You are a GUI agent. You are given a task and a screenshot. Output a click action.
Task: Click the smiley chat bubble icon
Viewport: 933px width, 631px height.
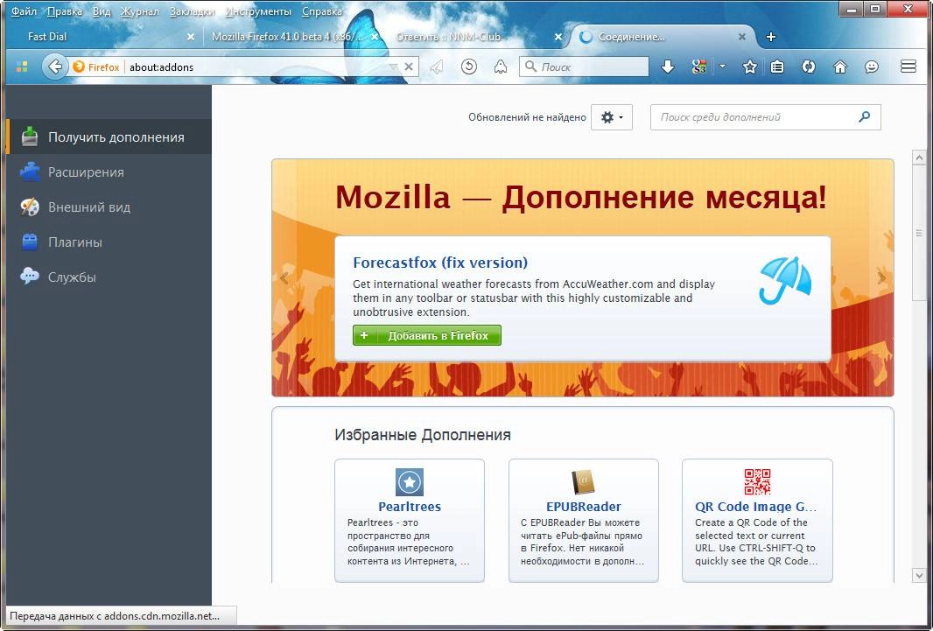tap(872, 67)
